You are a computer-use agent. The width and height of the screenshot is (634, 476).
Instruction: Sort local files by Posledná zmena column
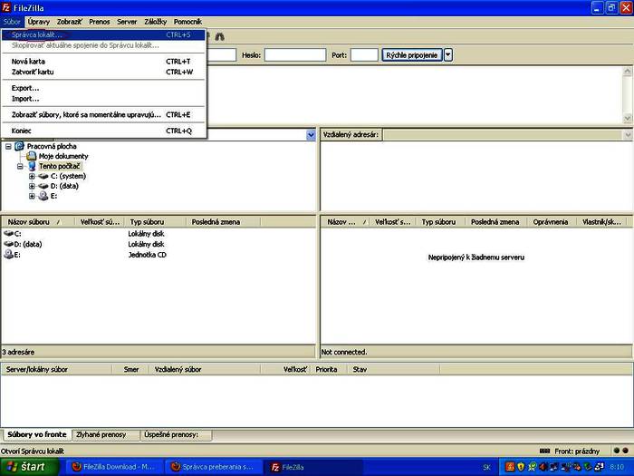click(223, 222)
